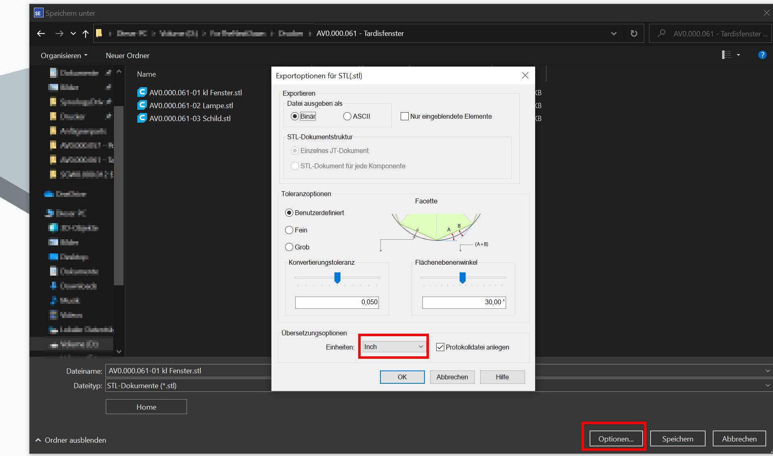The width and height of the screenshot is (773, 456).
Task: Open the Optionen... button
Action: (616, 439)
